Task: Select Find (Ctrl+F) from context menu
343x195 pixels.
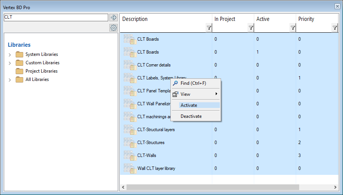Action: point(193,83)
